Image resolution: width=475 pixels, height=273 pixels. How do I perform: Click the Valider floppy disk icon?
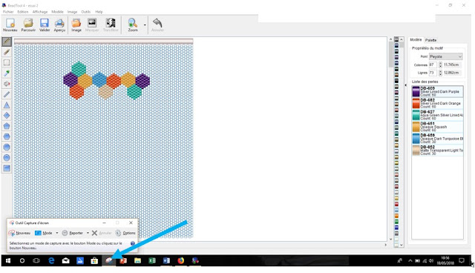(45, 24)
